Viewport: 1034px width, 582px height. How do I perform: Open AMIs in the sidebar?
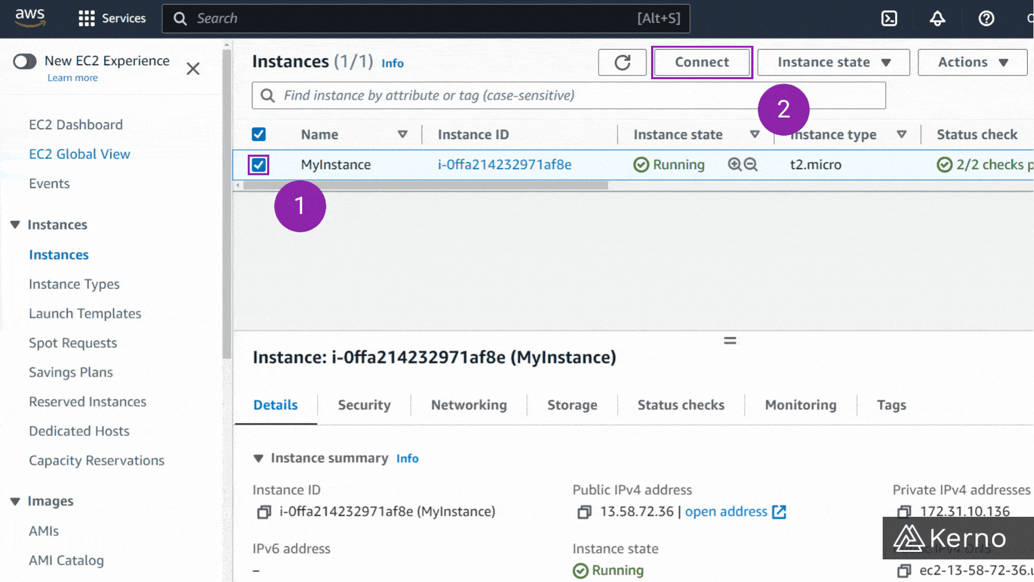44,531
